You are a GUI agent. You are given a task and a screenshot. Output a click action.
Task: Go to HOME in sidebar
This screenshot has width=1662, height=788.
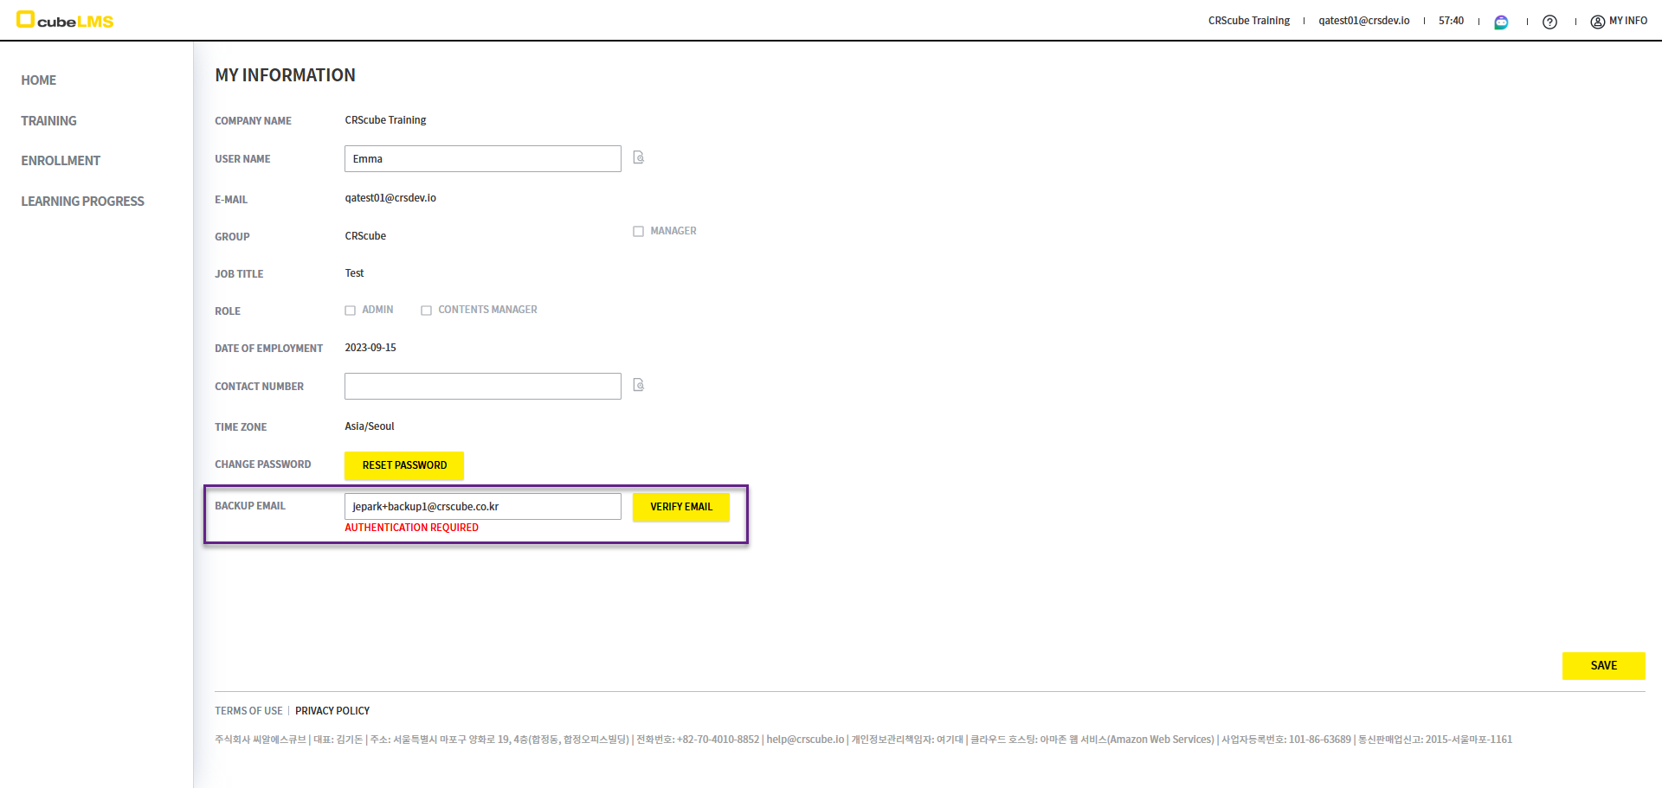click(x=39, y=80)
